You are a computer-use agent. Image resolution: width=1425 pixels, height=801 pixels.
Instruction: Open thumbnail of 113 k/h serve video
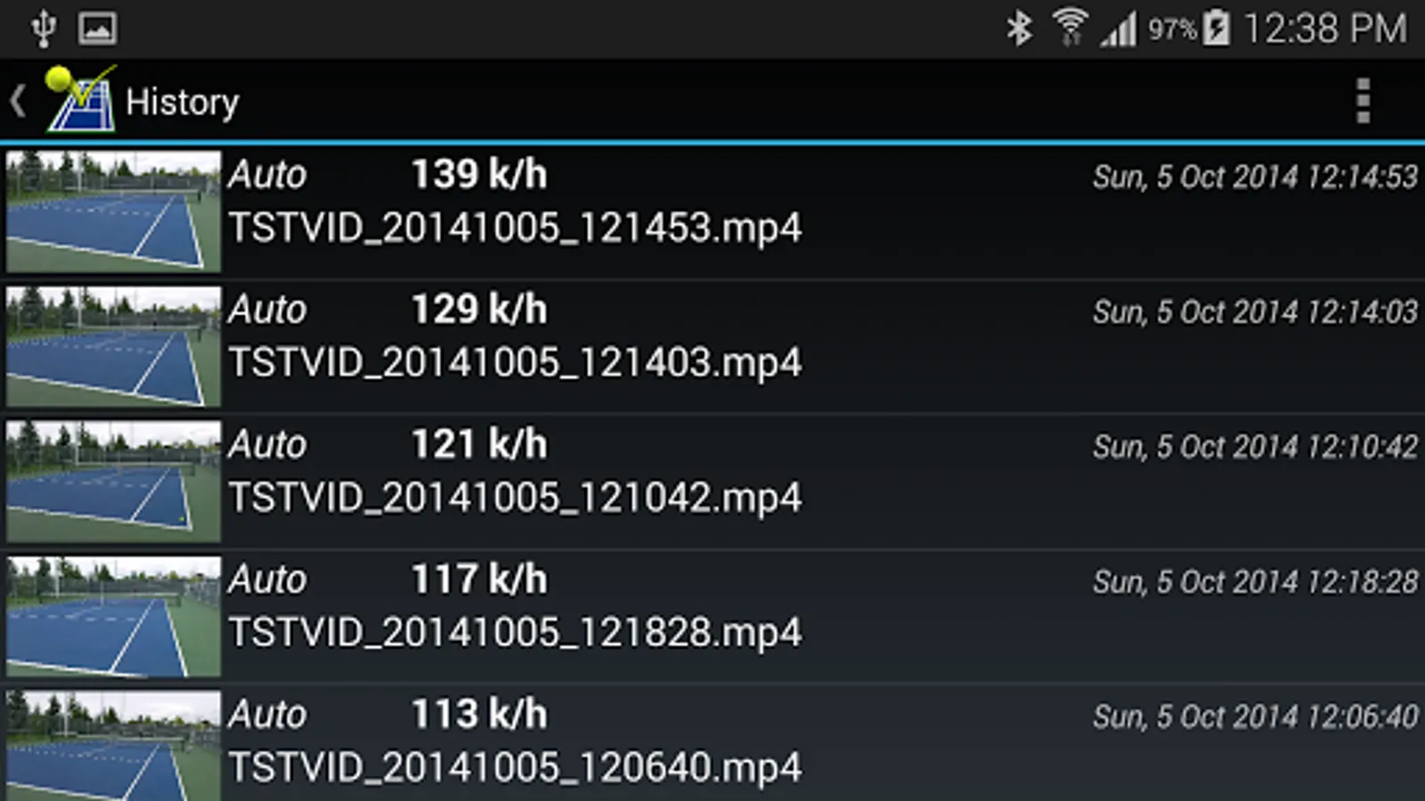click(x=113, y=746)
